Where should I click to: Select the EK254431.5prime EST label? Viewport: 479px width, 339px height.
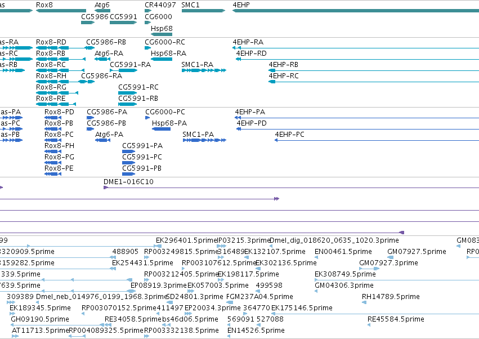tap(142, 263)
